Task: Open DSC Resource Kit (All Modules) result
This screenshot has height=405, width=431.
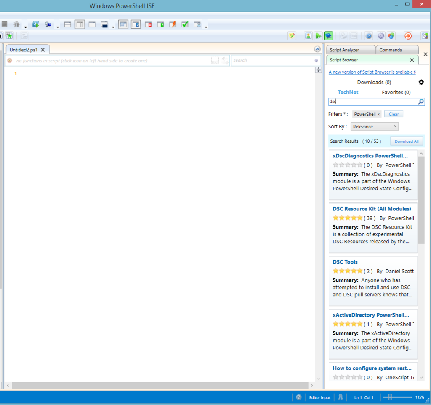Action: (x=372, y=209)
